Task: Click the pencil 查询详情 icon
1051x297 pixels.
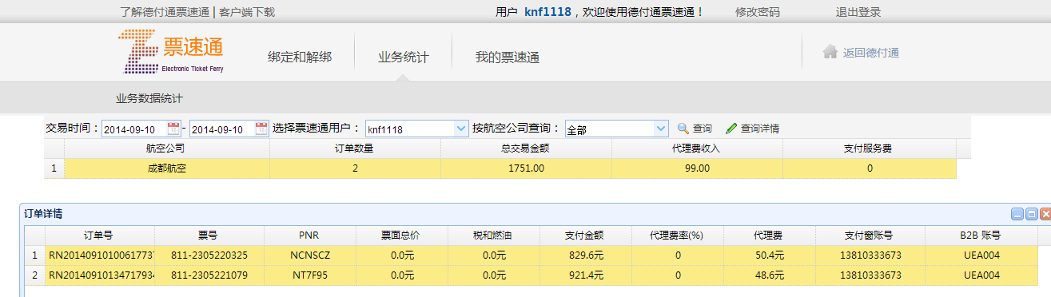Action: point(731,129)
